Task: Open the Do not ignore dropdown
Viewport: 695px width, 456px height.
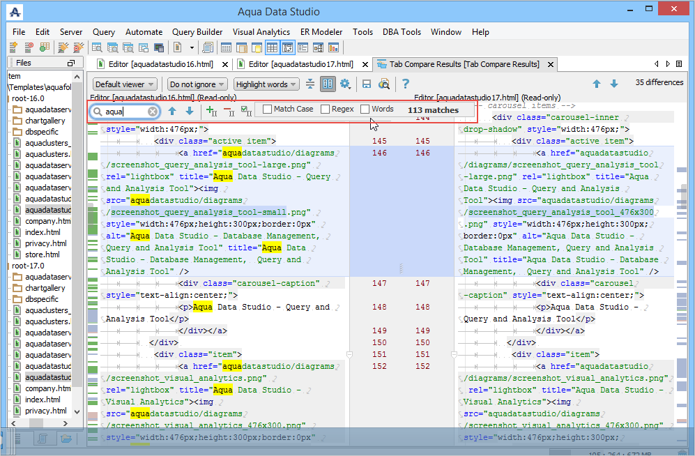Action: point(198,84)
